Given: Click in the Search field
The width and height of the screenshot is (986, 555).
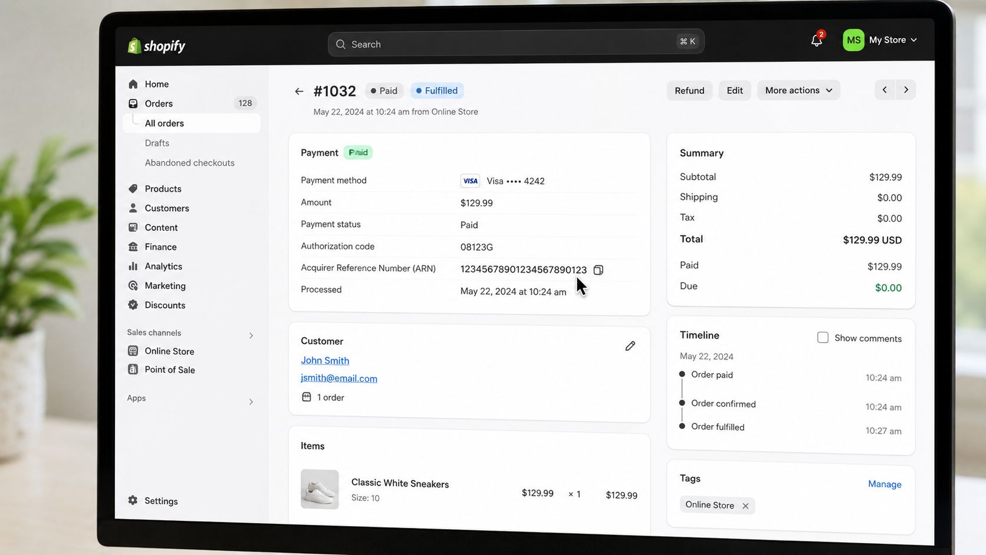Looking at the screenshot, I should (516, 44).
